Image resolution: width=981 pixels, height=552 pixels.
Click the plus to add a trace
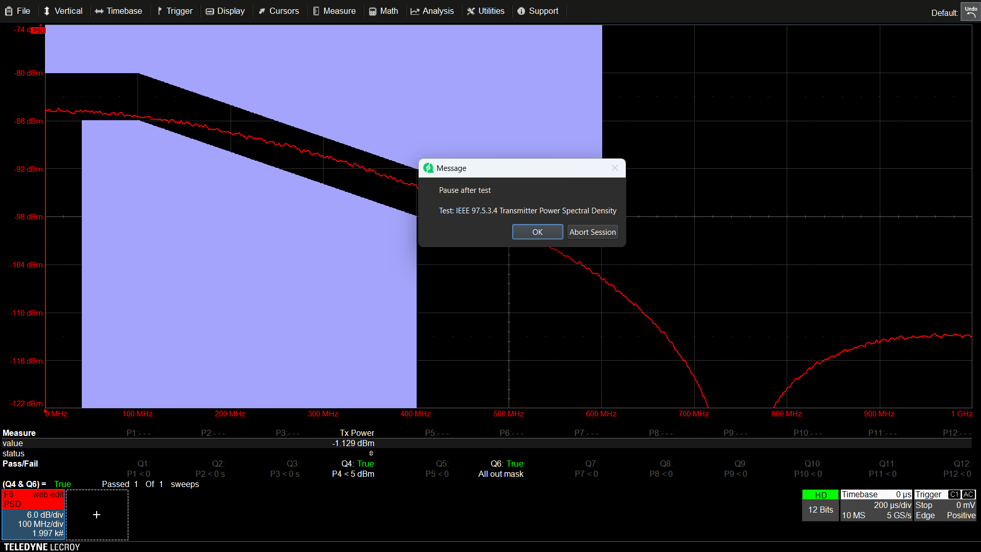tap(97, 515)
